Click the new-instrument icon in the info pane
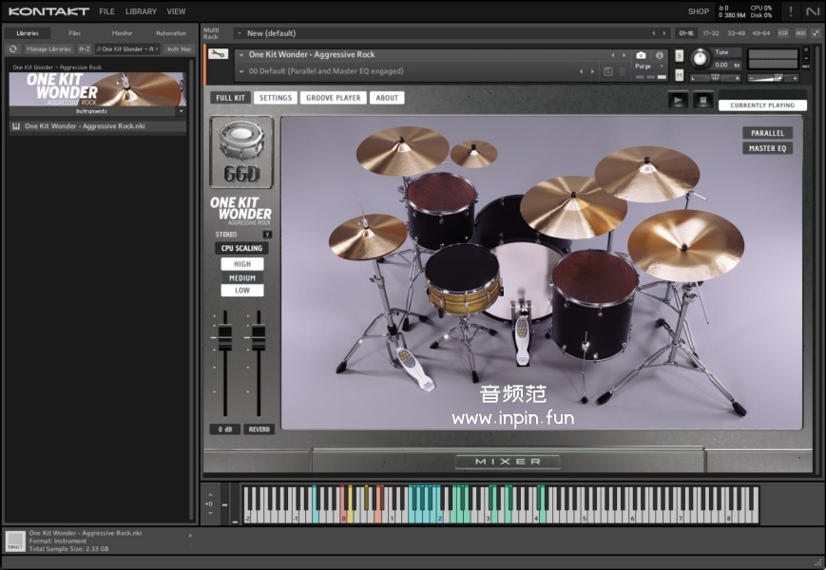Image resolution: width=826 pixels, height=570 pixels. [x=15, y=541]
